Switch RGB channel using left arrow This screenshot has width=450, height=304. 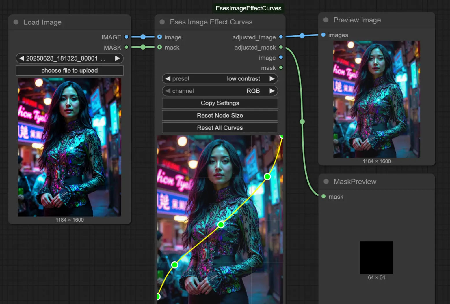(x=168, y=91)
